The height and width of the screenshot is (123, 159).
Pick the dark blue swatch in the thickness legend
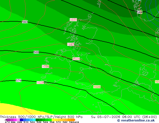click(21, 120)
